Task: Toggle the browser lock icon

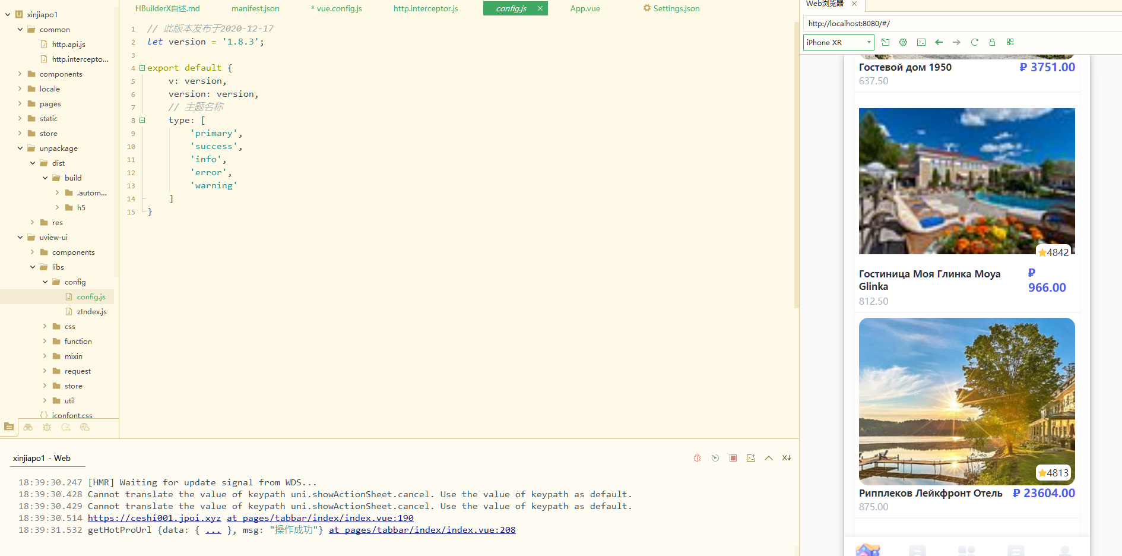Action: point(992,42)
